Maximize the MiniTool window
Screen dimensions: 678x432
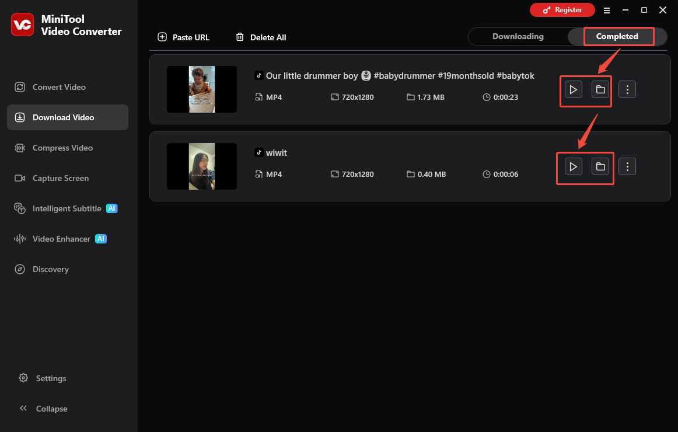click(x=644, y=10)
